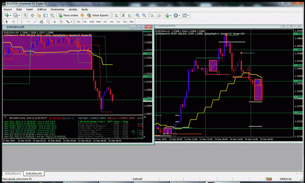Open the Navigator panel
This screenshot has height=183, width=305.
click(39, 15)
